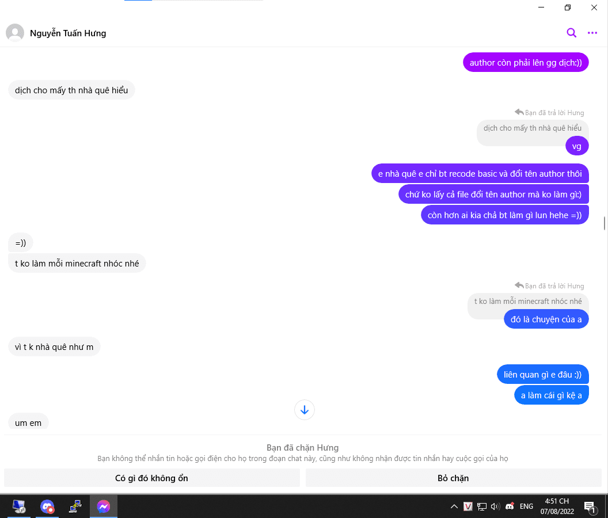Viewport: 608px width, 518px height.
Task: Open Discord from the taskbar
Action: [47, 506]
